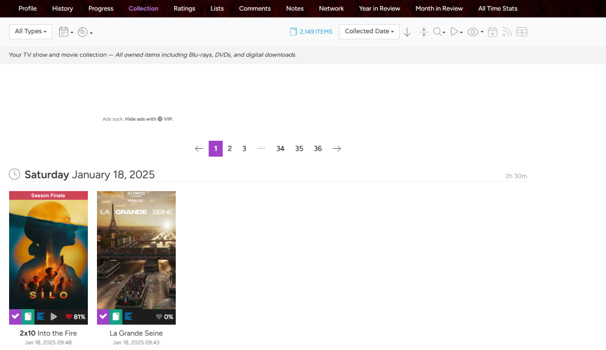The height and width of the screenshot is (350, 606).
Task: Click the list icon on Silo poster
Action: pyautogui.click(x=41, y=317)
